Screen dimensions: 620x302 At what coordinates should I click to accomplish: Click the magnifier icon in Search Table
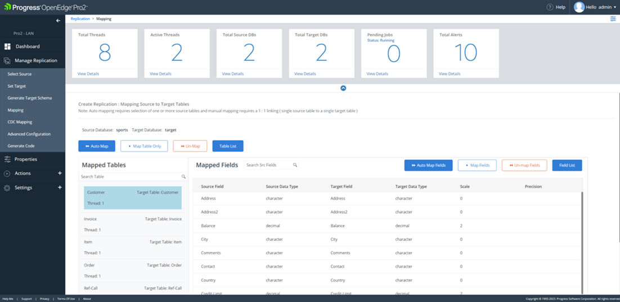[x=183, y=177]
